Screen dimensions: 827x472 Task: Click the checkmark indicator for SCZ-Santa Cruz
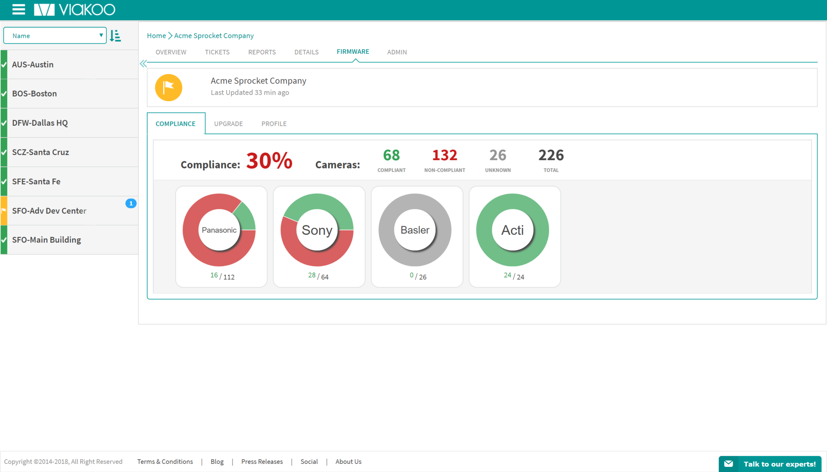click(x=3, y=152)
